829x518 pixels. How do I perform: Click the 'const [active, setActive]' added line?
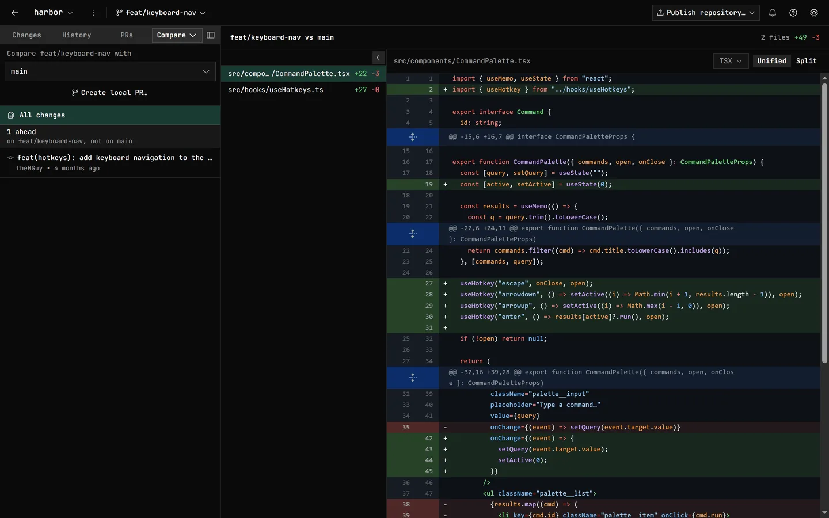(x=603, y=184)
